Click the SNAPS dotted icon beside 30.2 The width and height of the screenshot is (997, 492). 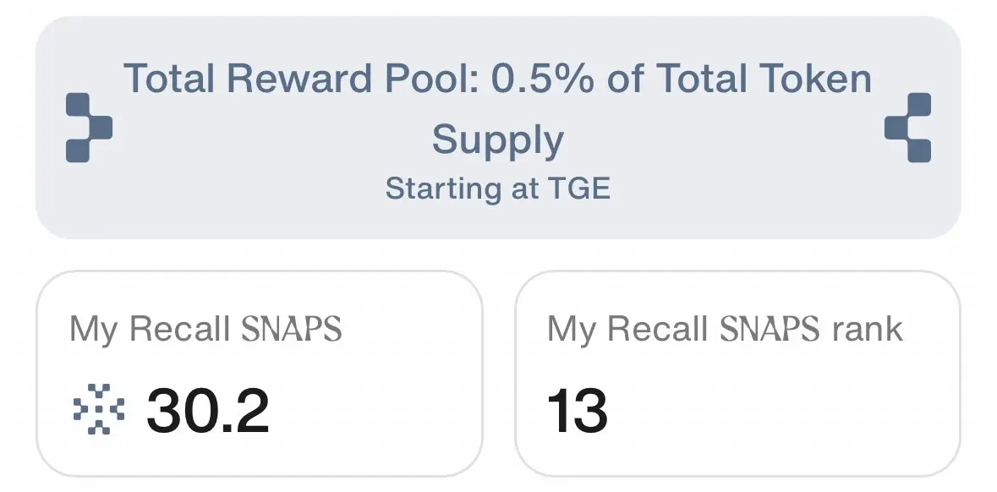99,408
